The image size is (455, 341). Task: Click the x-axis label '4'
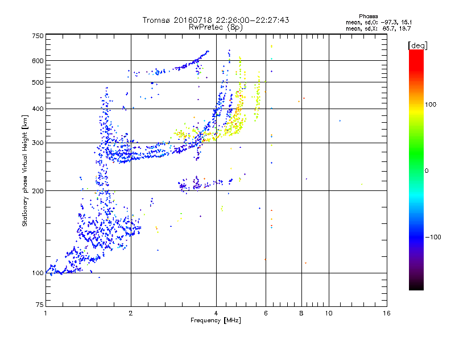click(x=216, y=313)
